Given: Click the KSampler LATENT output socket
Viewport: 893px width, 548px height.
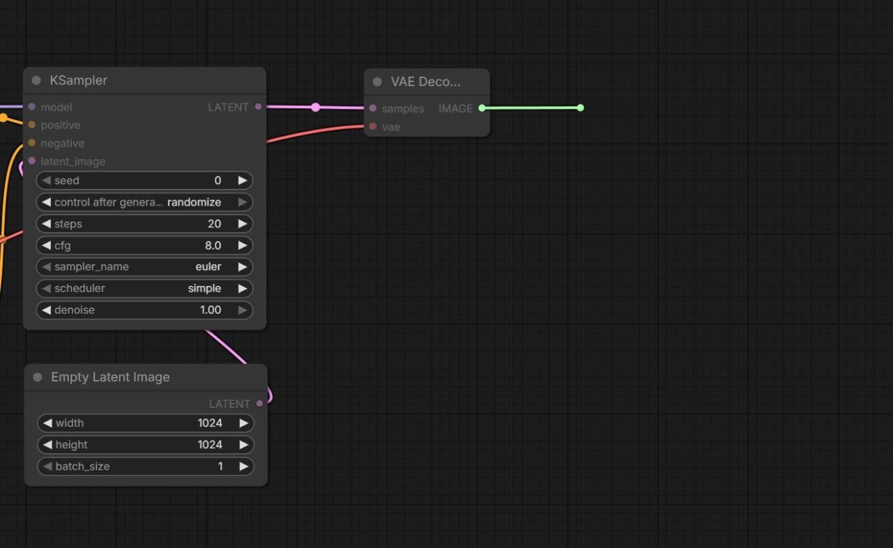Looking at the screenshot, I should pyautogui.click(x=258, y=107).
